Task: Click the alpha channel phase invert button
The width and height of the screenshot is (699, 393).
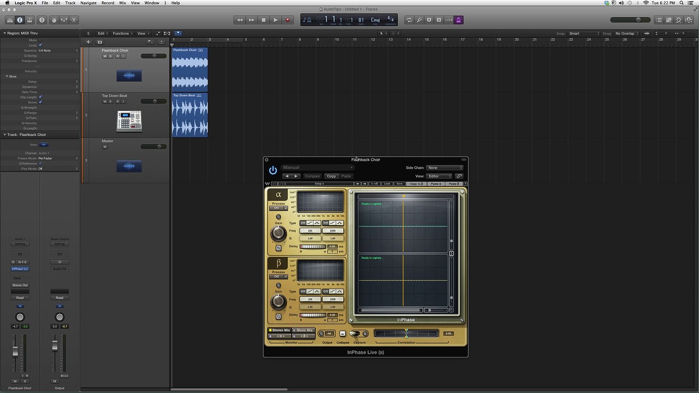Action: pos(279,248)
